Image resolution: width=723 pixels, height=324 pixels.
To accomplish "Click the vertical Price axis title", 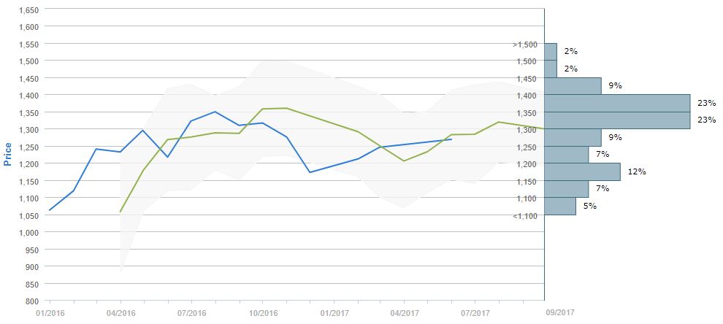I will tap(8, 153).
